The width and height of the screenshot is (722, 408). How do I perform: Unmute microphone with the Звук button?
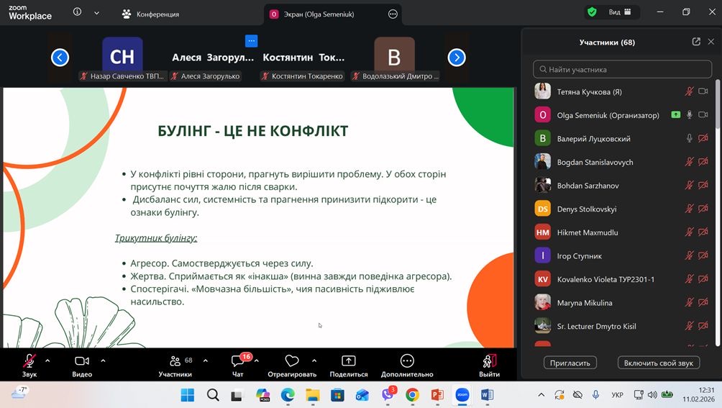29,361
